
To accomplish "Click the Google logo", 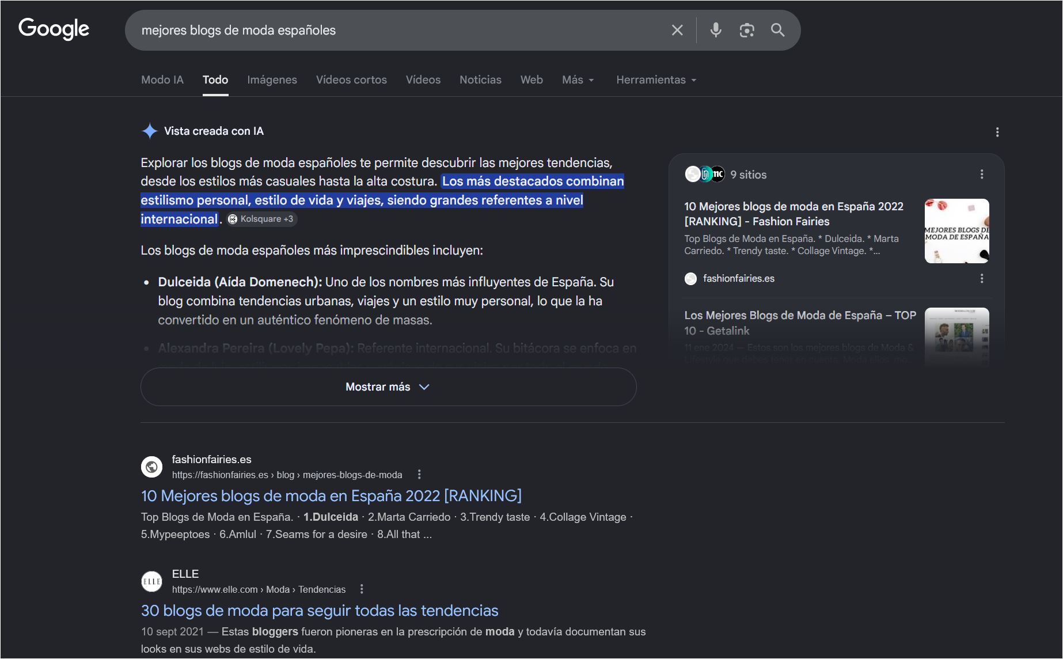I will (54, 29).
